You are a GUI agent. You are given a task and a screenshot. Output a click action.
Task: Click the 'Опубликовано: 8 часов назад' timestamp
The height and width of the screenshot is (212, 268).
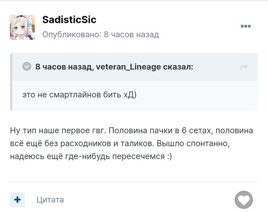tap(101, 34)
